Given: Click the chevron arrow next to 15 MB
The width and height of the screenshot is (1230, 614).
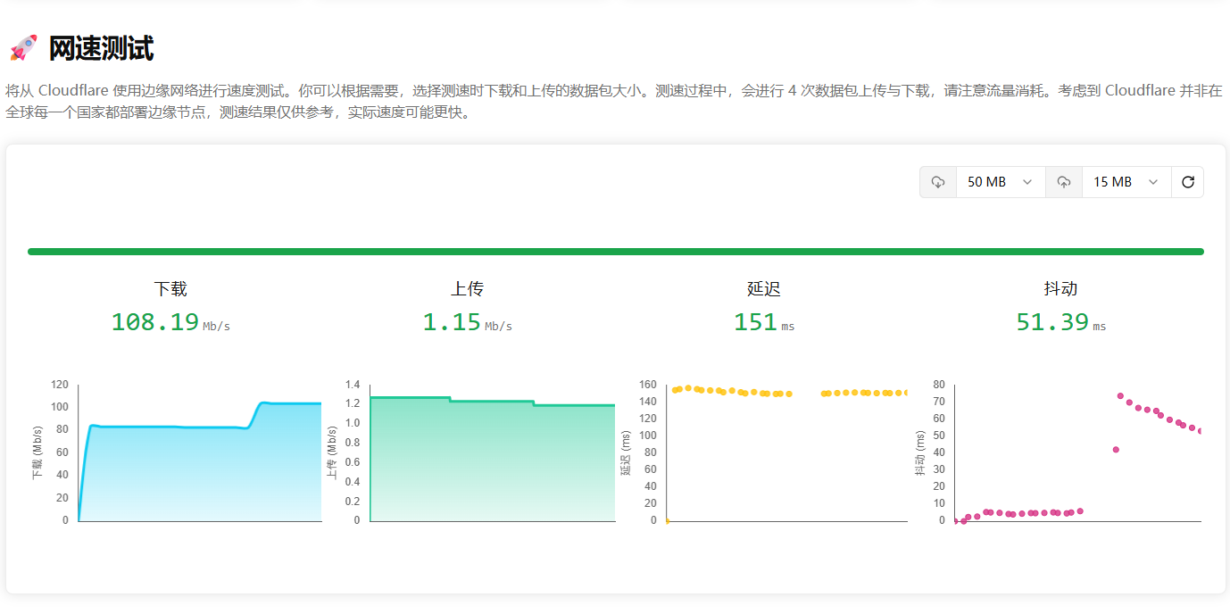Looking at the screenshot, I should point(1153,182).
